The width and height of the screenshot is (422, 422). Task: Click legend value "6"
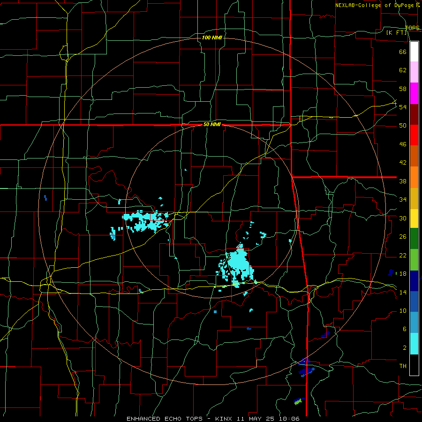point(404,329)
